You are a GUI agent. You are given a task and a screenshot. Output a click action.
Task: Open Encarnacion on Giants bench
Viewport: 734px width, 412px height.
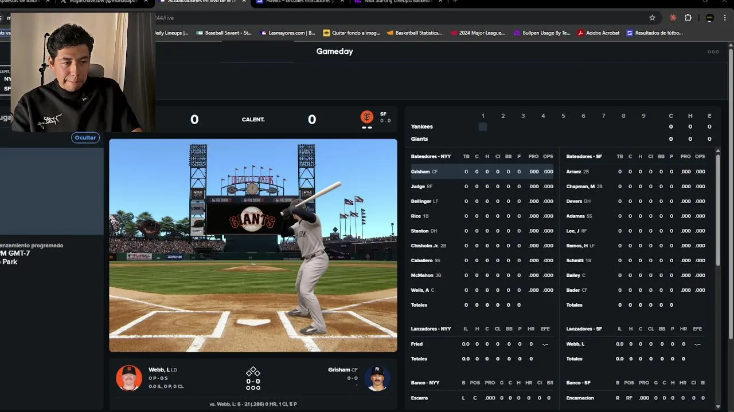click(x=580, y=398)
